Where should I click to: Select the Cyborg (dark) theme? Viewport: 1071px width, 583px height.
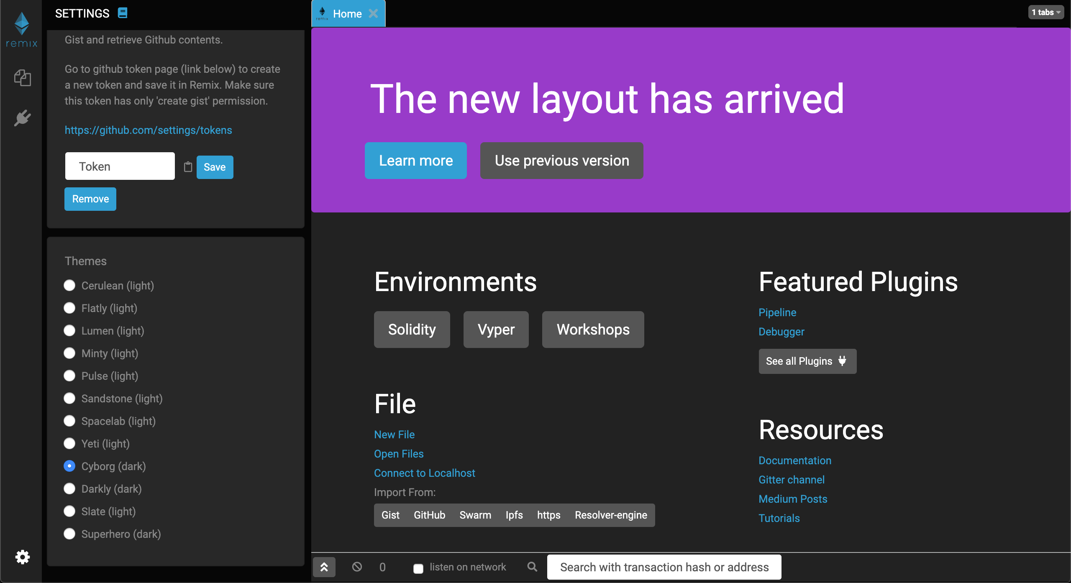pyautogui.click(x=69, y=466)
